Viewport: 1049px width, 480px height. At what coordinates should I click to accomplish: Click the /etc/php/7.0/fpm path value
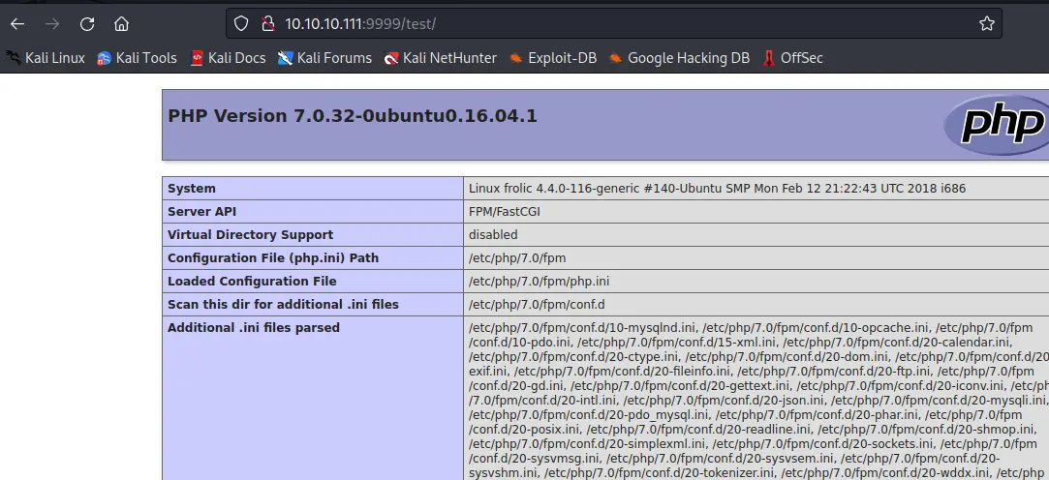pyautogui.click(x=518, y=258)
